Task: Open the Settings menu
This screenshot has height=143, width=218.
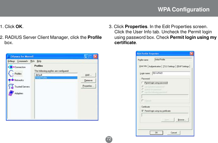Action: click(x=11, y=61)
